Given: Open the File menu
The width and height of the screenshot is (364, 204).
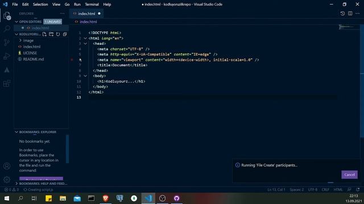Looking at the screenshot, I should coord(15,5).
